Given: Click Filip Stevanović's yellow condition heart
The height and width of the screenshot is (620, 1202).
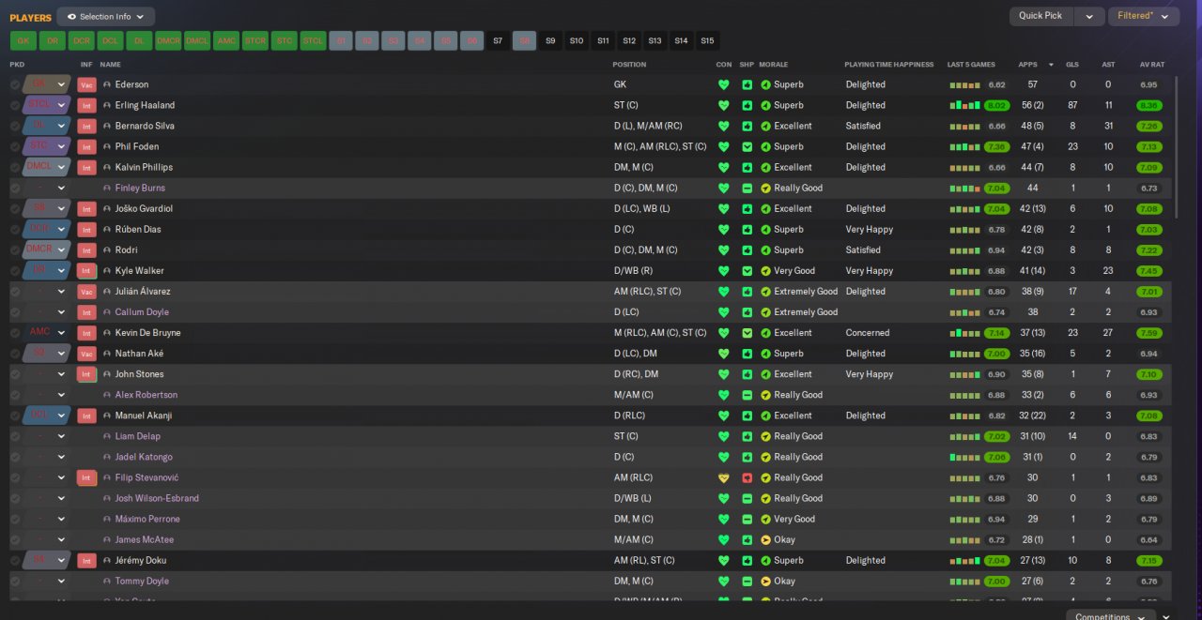Looking at the screenshot, I should click(723, 477).
